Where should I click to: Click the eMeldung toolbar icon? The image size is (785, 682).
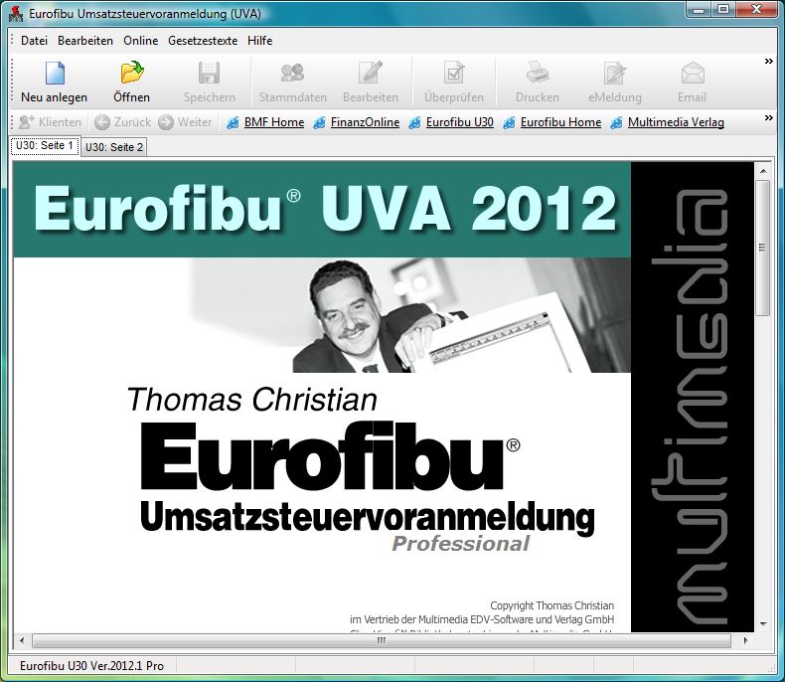point(615,74)
